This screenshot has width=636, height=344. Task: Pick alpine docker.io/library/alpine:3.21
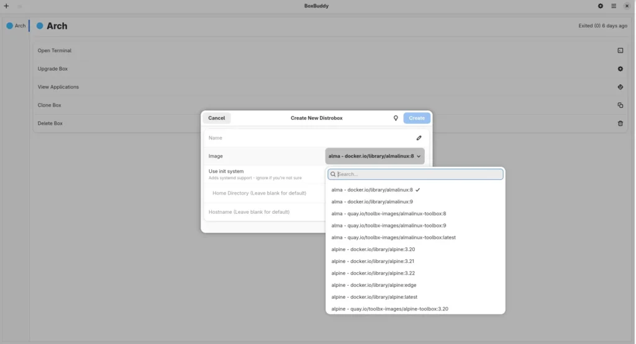[x=416, y=262]
